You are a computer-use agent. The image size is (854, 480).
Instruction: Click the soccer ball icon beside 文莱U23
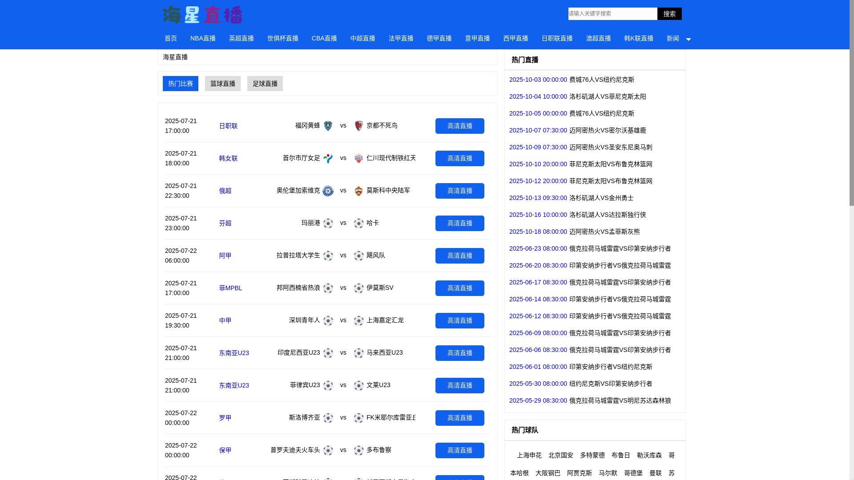(x=359, y=385)
